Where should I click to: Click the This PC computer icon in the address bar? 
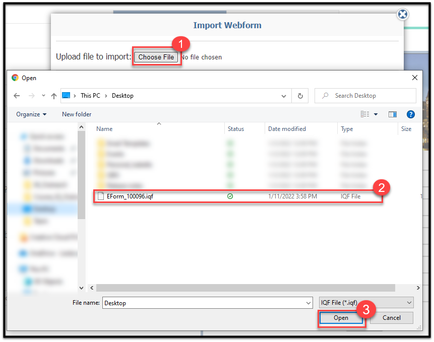coord(66,95)
